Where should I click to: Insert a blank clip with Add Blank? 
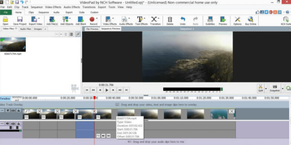(81, 20)
